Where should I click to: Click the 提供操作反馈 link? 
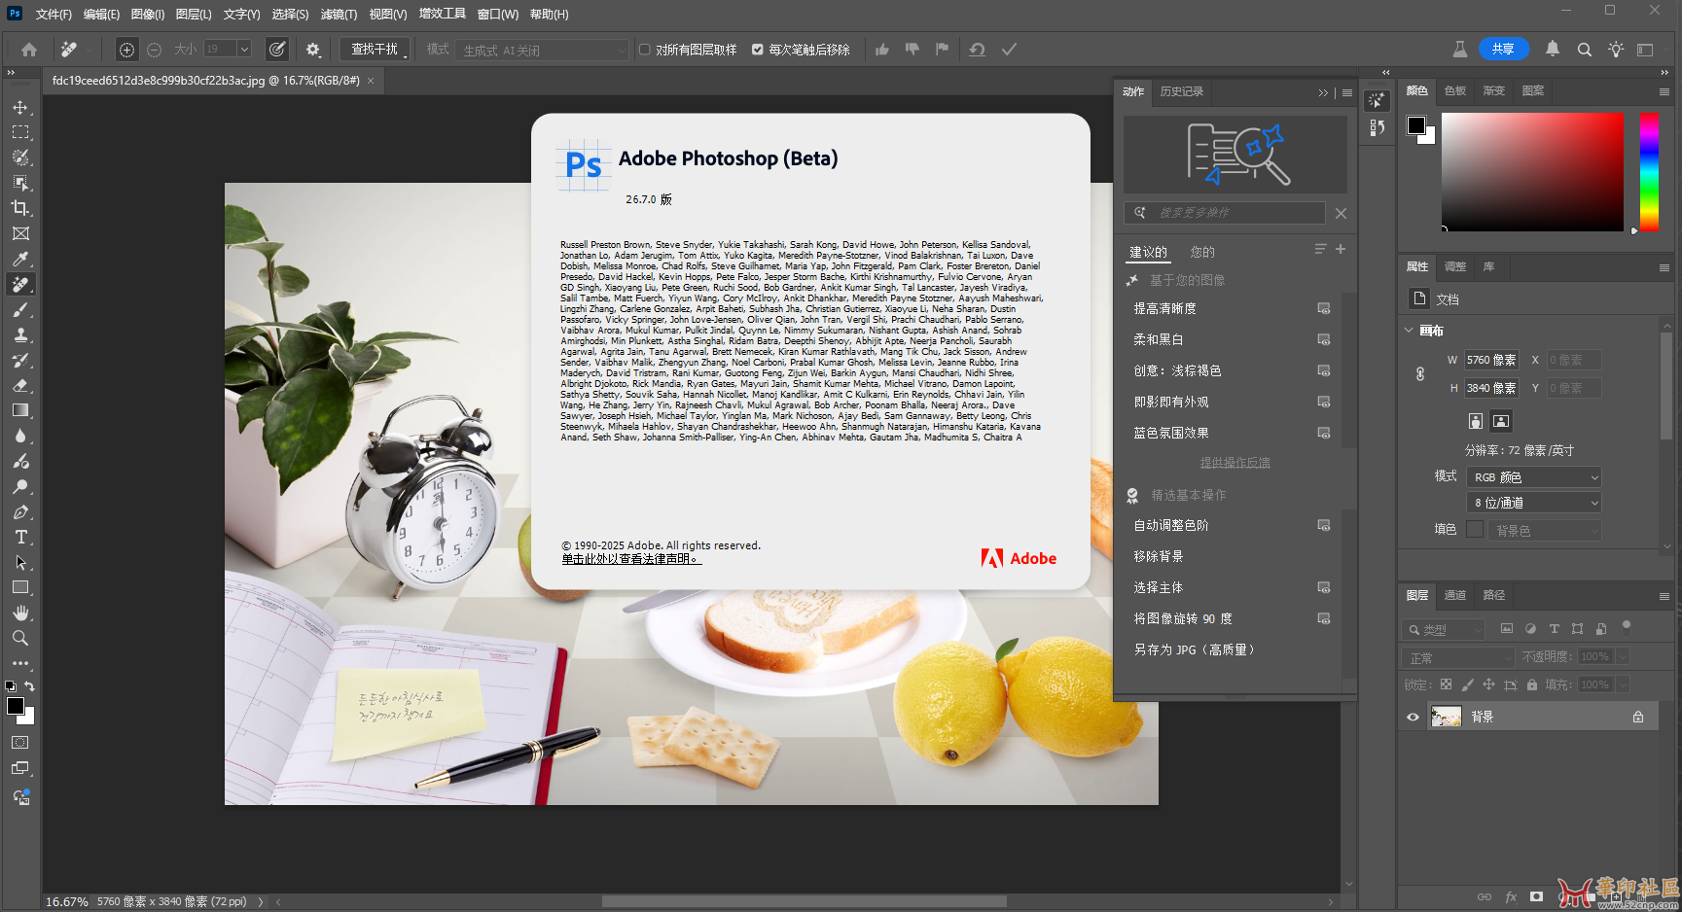(x=1235, y=463)
